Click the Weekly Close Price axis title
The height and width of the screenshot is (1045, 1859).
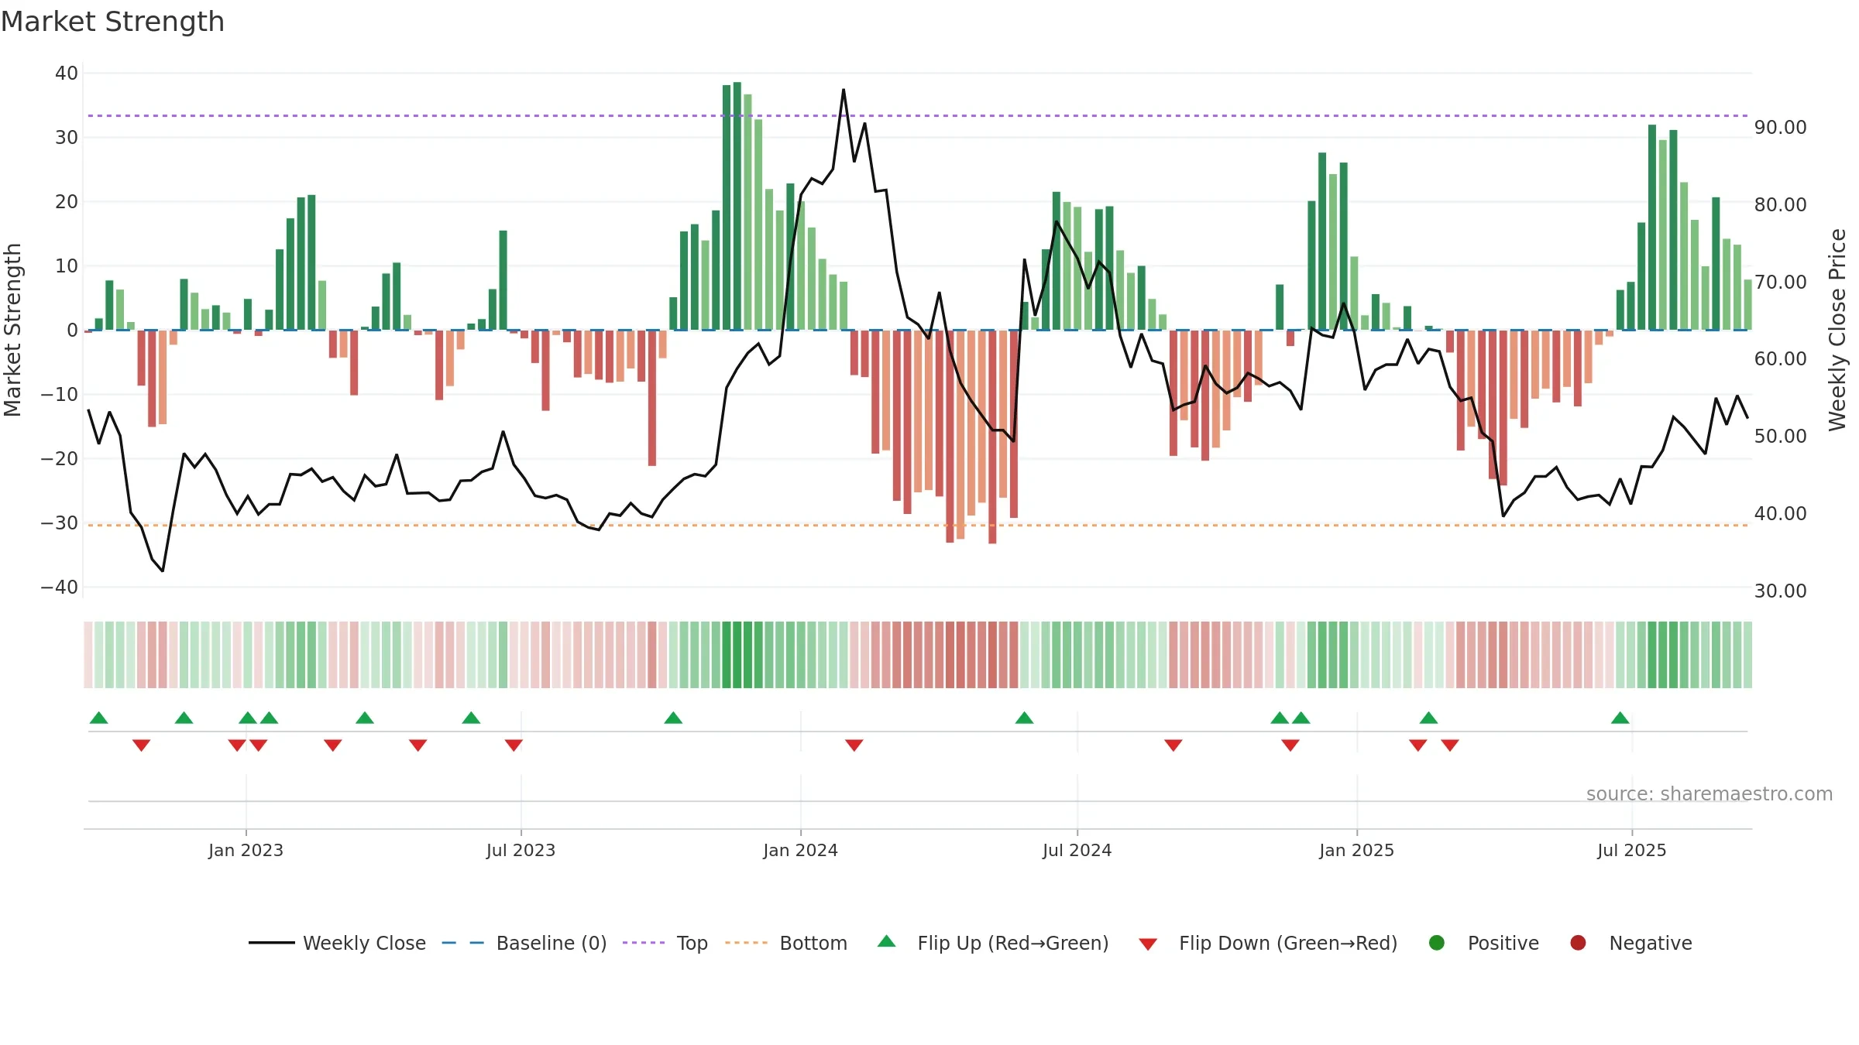[1837, 330]
